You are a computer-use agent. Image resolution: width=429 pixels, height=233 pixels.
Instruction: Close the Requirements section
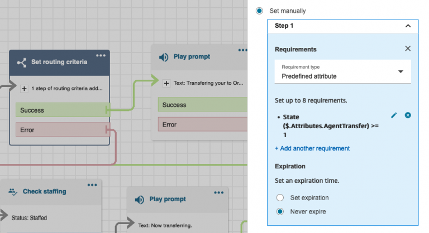(408, 49)
